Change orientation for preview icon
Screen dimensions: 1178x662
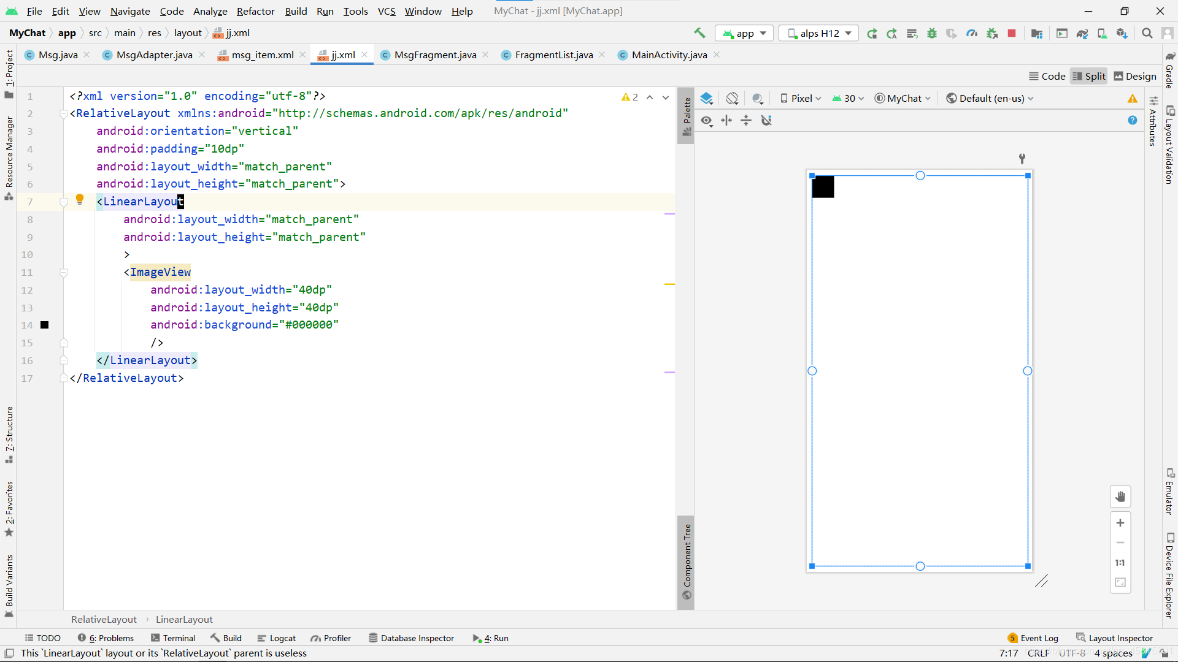[x=732, y=98]
